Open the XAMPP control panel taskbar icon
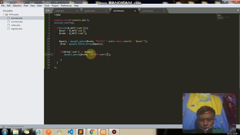Image resolution: width=240 pixels, height=135 pixels. point(103,132)
